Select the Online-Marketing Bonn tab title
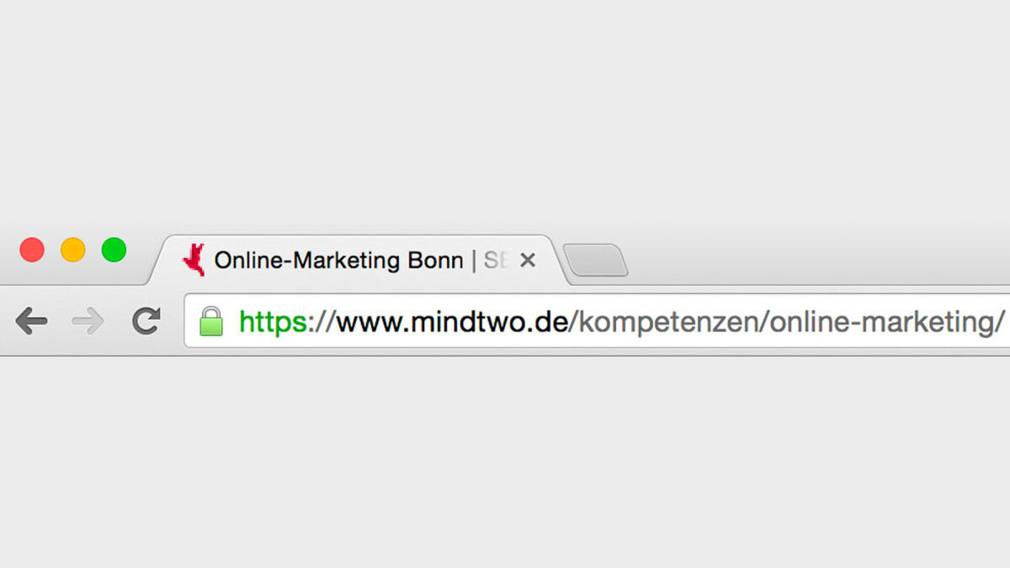The width and height of the screenshot is (1010, 568). point(338,260)
